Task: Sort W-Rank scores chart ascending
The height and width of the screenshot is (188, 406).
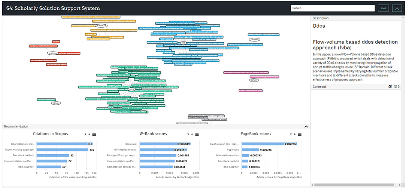Action: click(x=192, y=134)
